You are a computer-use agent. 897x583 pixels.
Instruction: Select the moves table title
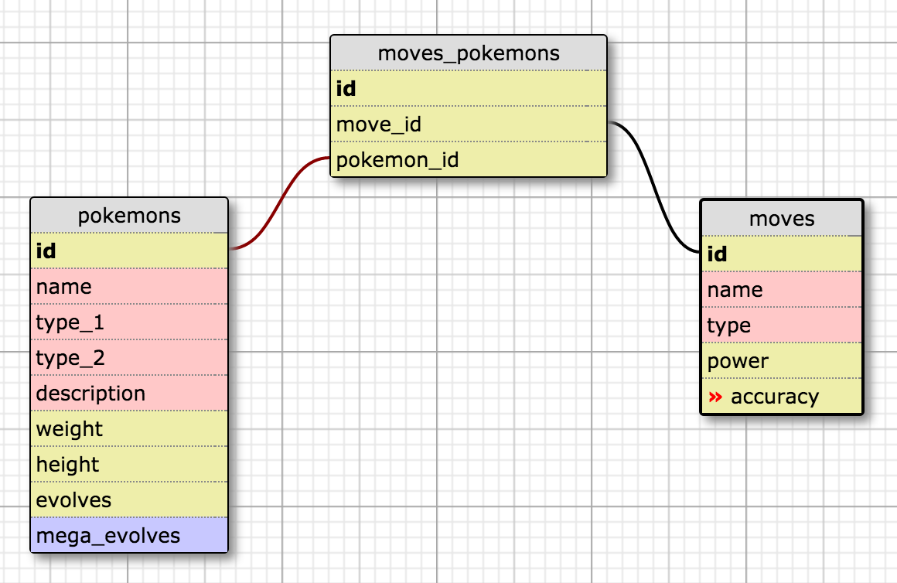782,219
